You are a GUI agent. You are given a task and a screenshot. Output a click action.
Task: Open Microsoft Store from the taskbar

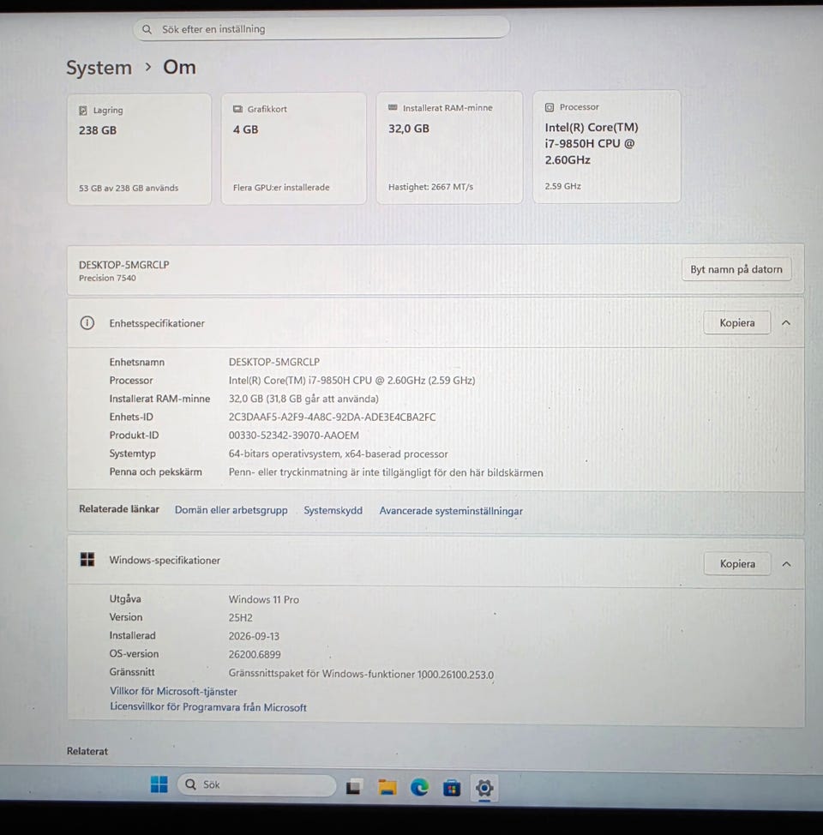452,788
